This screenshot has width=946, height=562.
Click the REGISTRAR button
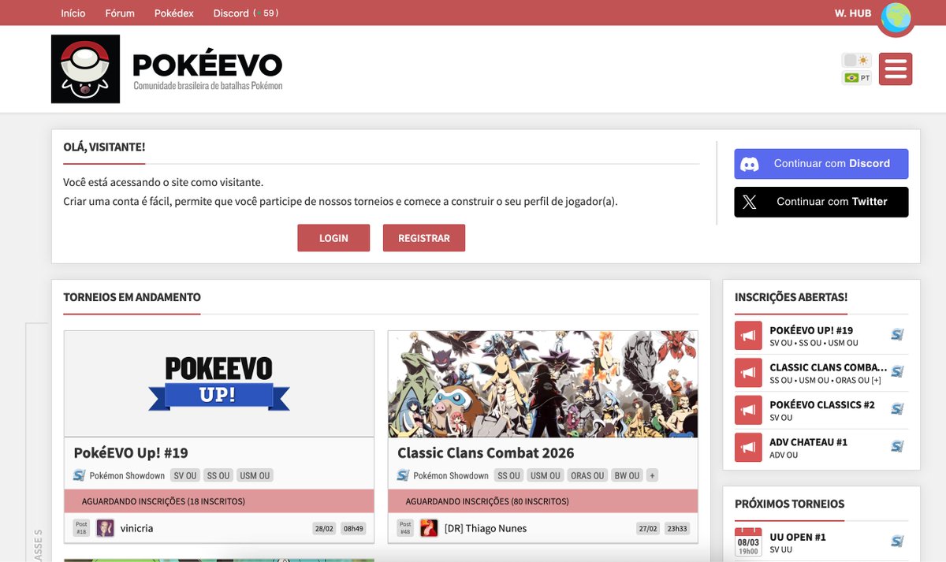point(424,237)
